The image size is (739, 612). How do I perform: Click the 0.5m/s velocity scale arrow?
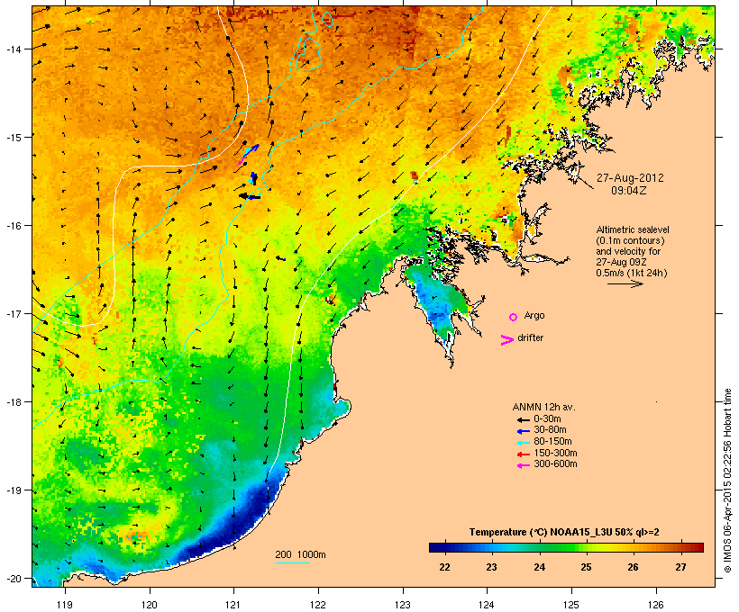(x=625, y=283)
